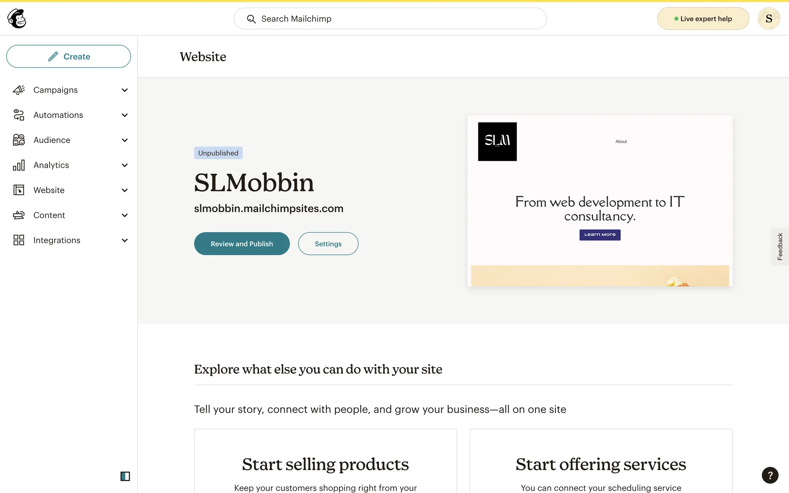Expand the Content section chevron
The height and width of the screenshot is (493, 789).
125,215
